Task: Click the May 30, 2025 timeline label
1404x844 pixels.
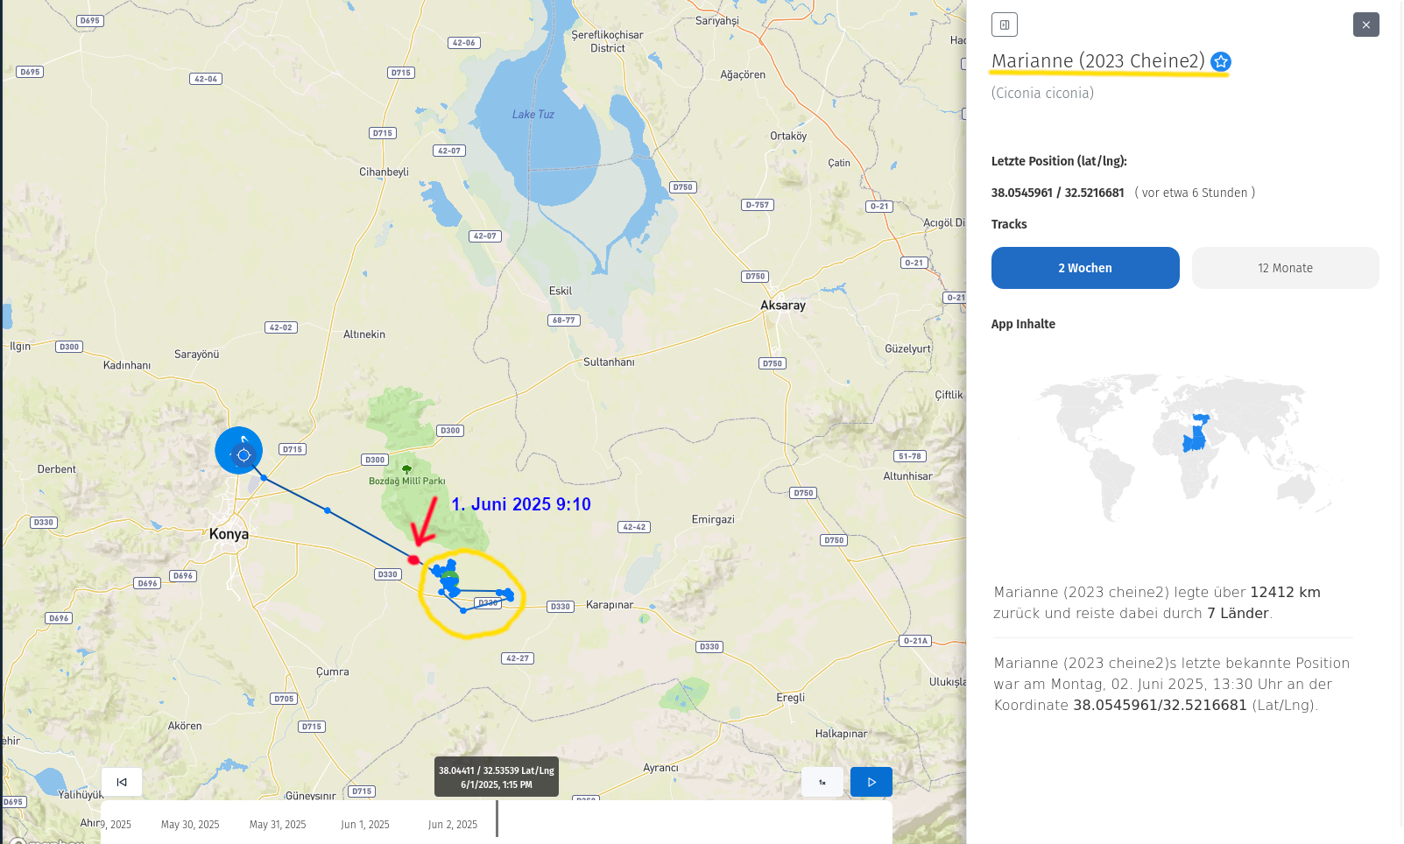Action: 190,825
